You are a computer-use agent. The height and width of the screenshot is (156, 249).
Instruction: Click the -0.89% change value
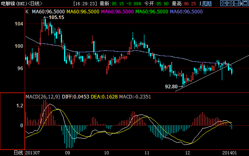coord(133,4)
